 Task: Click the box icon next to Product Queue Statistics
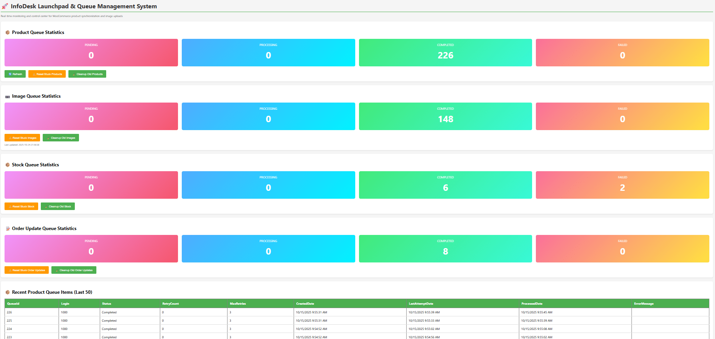click(8, 32)
